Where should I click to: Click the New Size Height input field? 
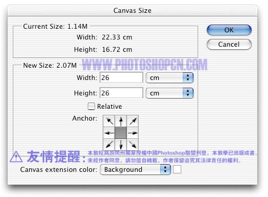point(121,93)
